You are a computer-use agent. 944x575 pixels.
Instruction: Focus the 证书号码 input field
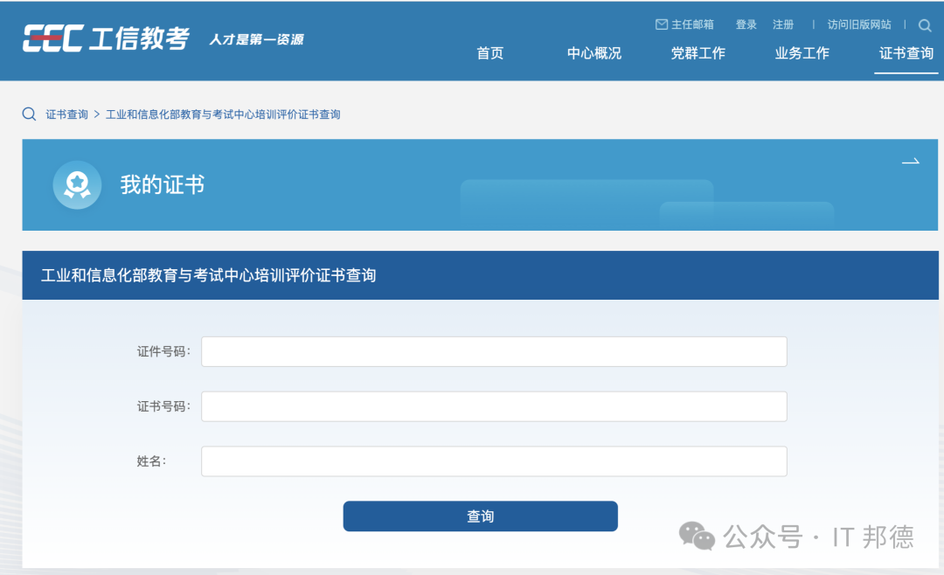click(494, 406)
